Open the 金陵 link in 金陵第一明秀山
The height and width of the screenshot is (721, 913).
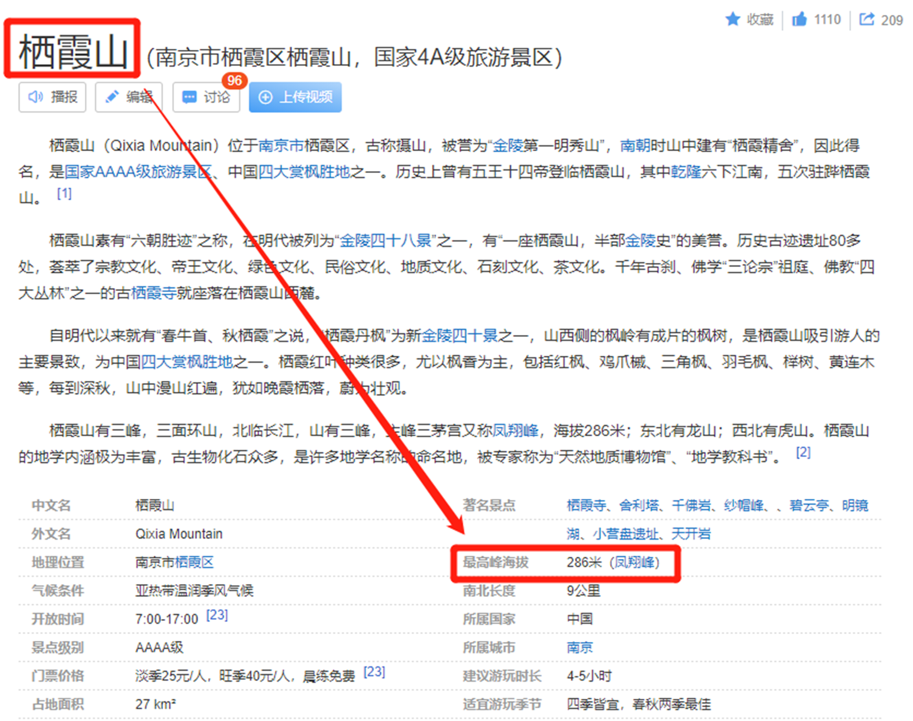[508, 146]
